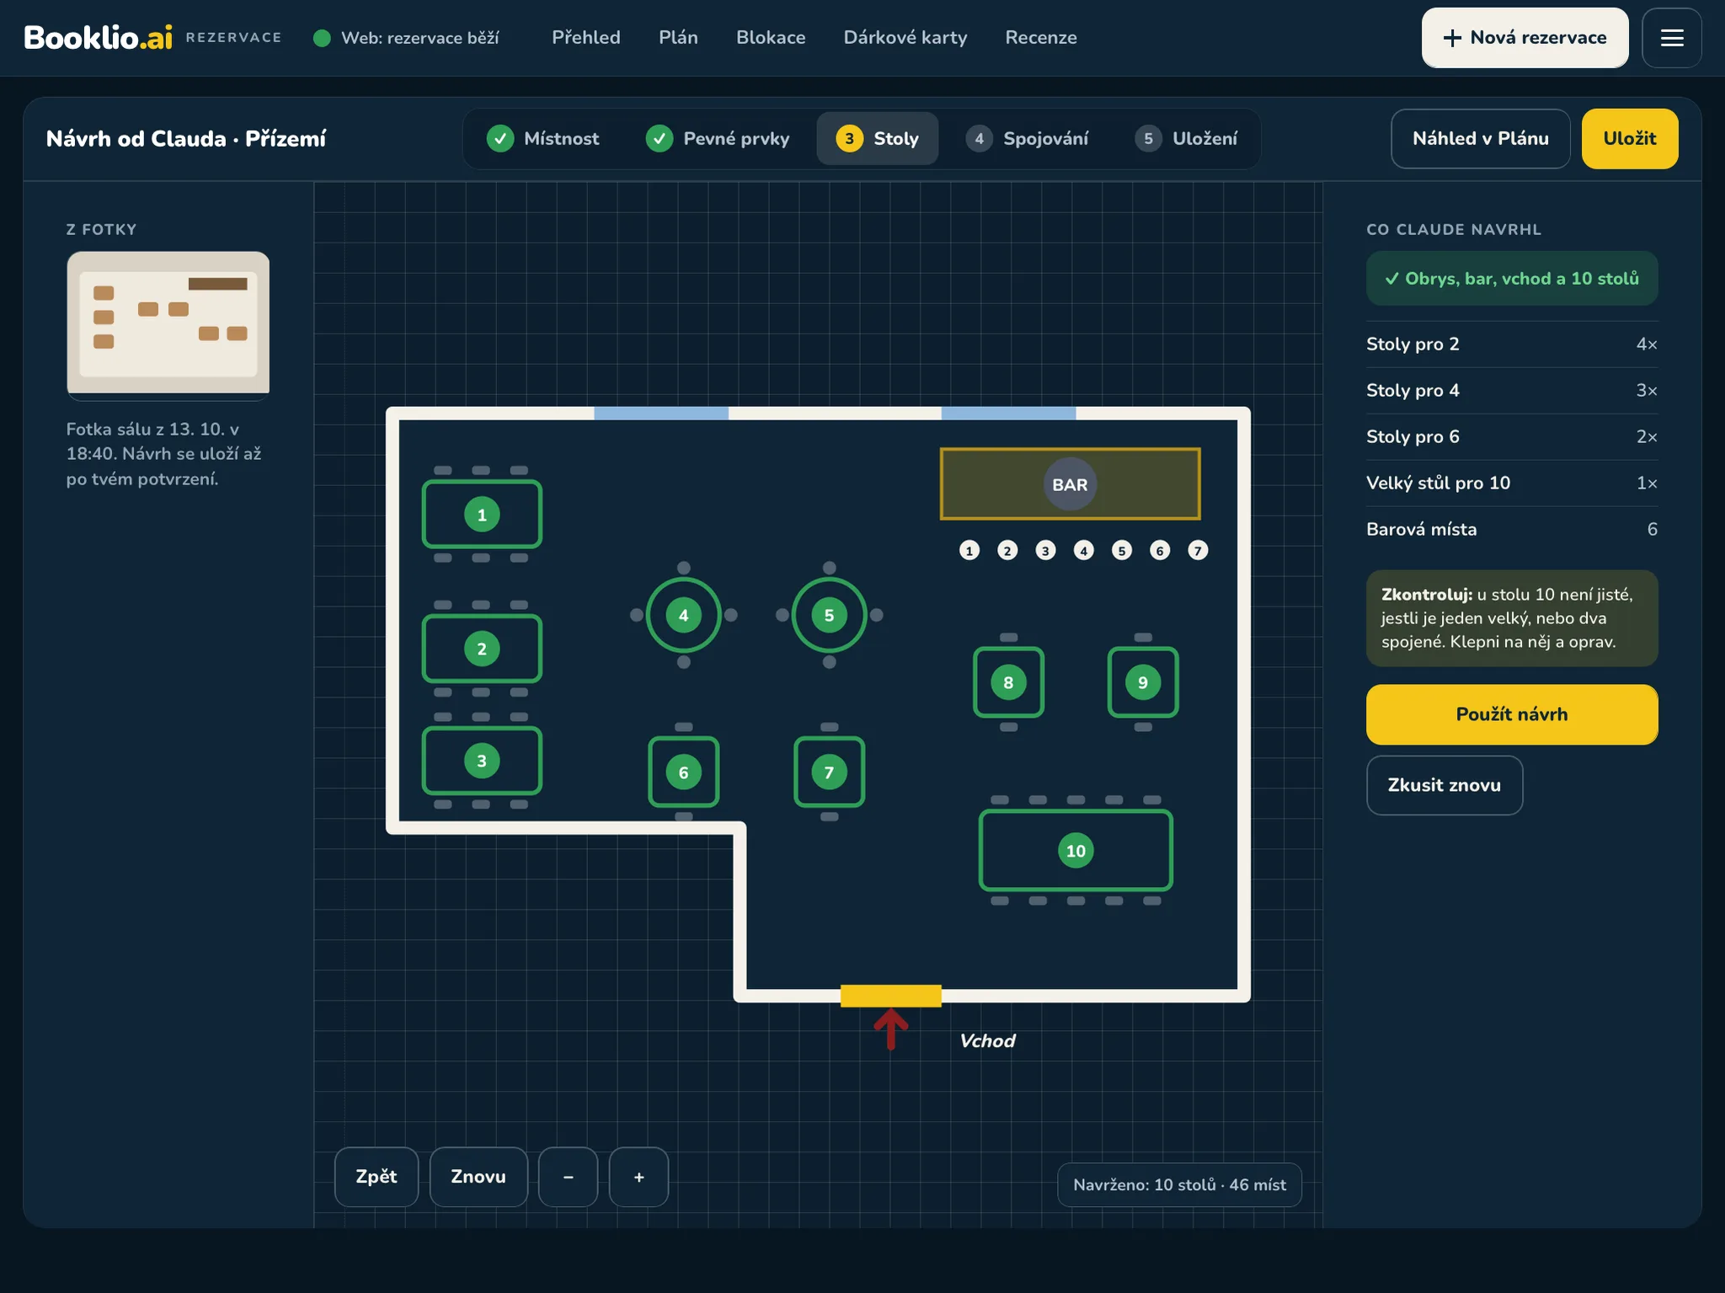Screen dimensions: 1725x1293
Task: Select table 2 on the floor plan
Action: [x=482, y=649]
